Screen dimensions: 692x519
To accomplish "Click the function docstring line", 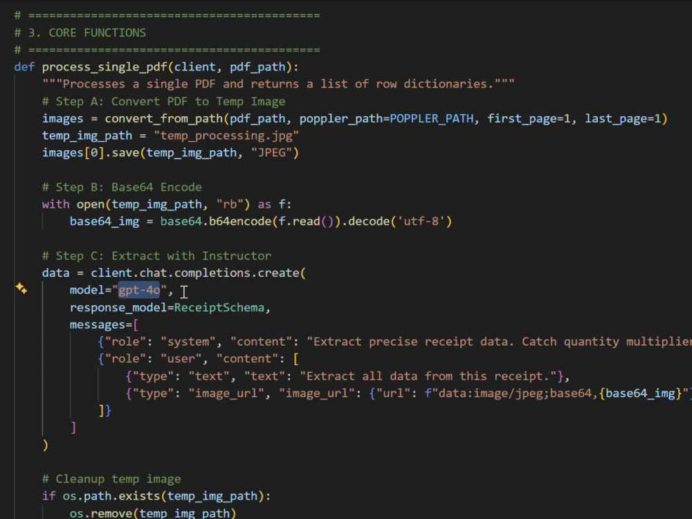I will pos(278,84).
